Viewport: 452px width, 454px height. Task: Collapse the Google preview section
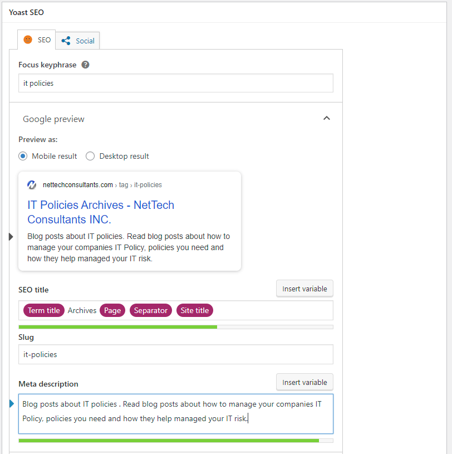[327, 118]
